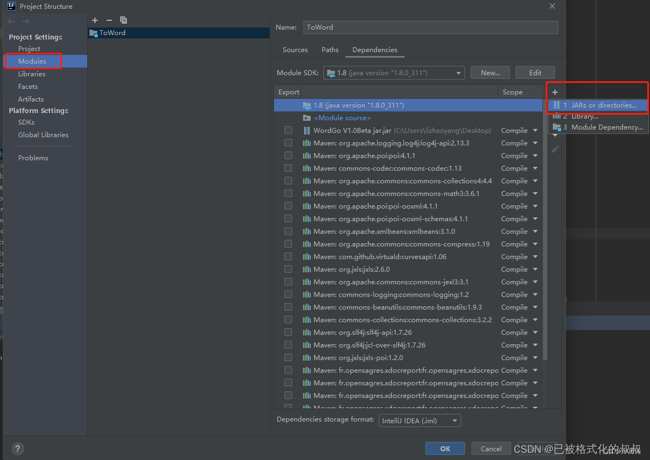Check Export for log4j-api:2.13.3 dependency
This screenshot has height=460, width=650.
tap(288, 143)
